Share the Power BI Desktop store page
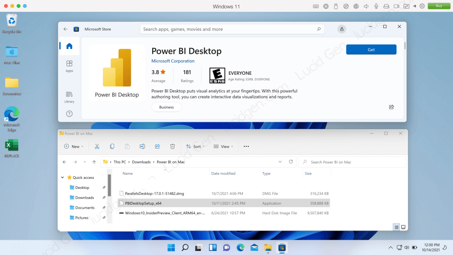This screenshot has width=453, height=255. tap(391, 107)
